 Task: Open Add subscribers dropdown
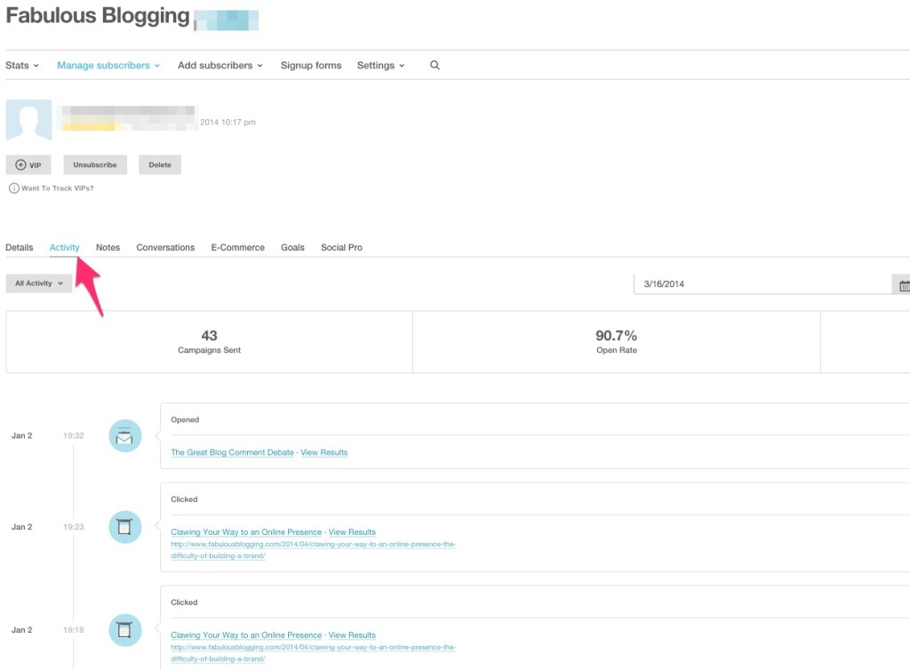point(220,65)
